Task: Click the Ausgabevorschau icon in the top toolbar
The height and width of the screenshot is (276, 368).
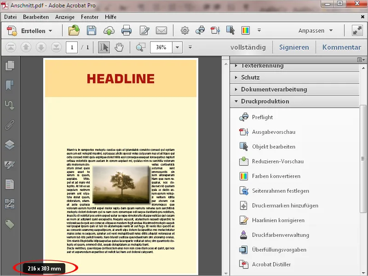Action: [x=215, y=30]
